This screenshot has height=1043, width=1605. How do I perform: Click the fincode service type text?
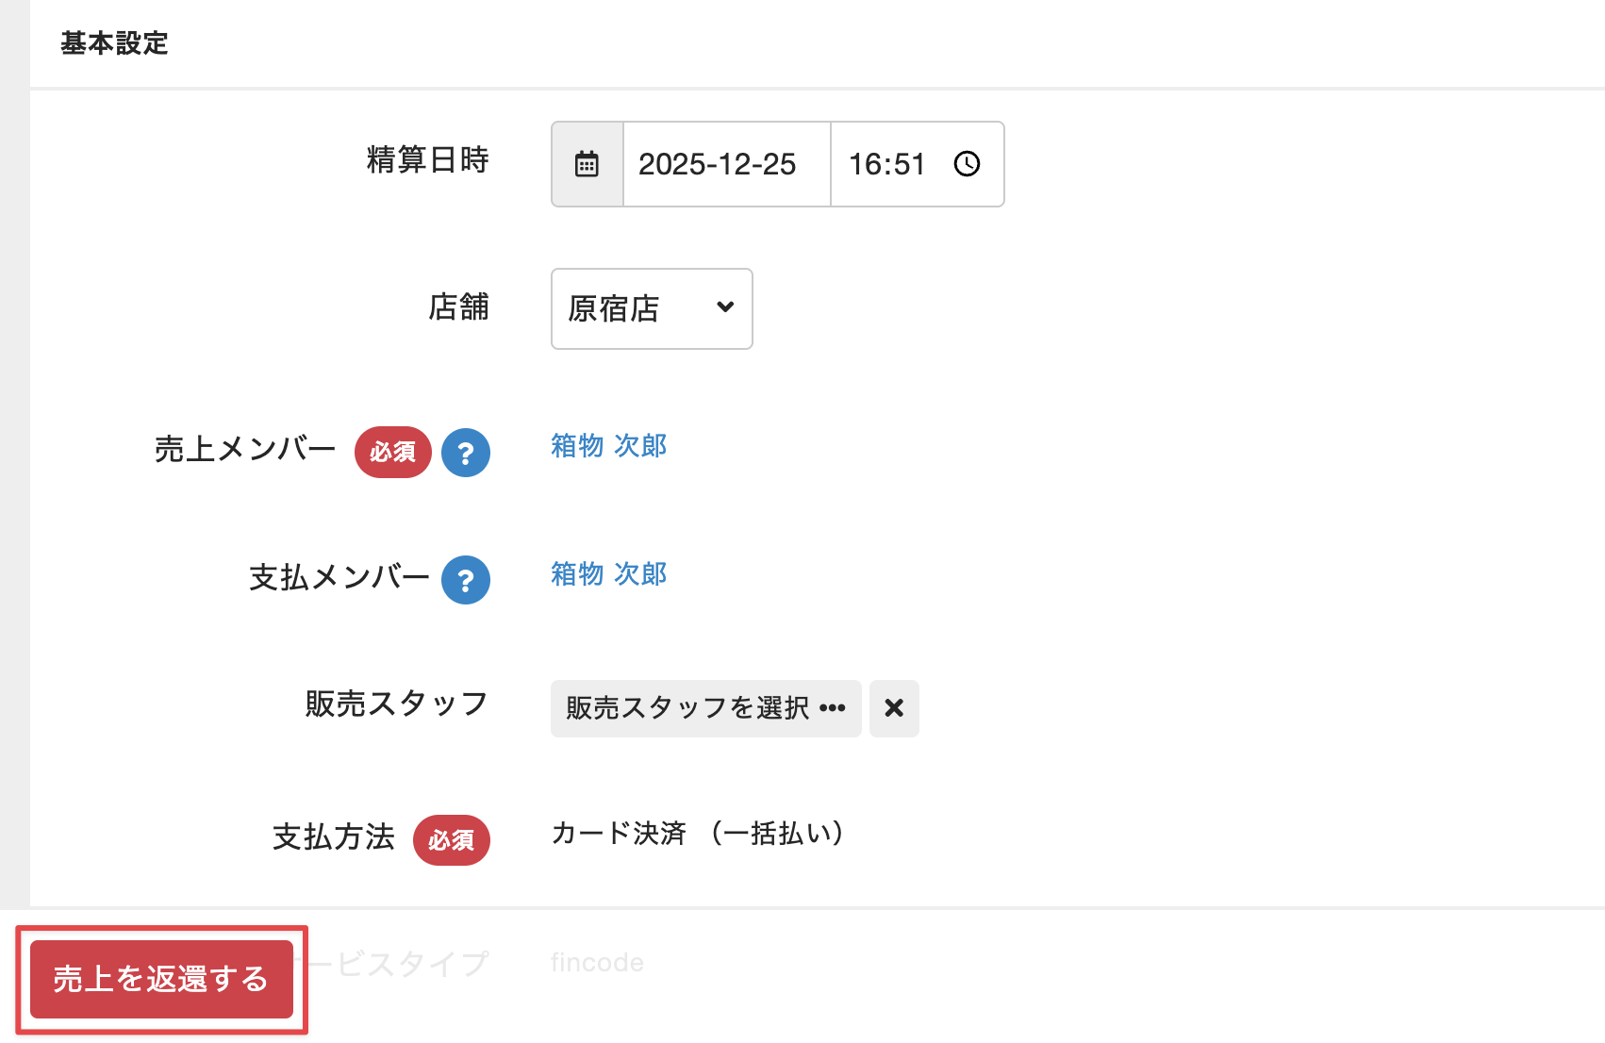point(596,962)
